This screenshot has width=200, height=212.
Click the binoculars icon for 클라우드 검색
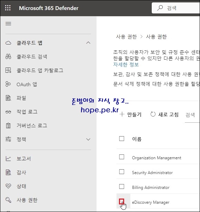coord(8,57)
